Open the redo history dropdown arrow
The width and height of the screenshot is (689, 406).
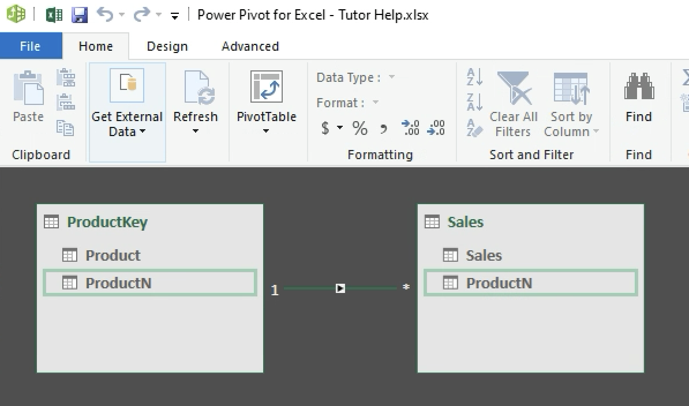[x=159, y=15]
